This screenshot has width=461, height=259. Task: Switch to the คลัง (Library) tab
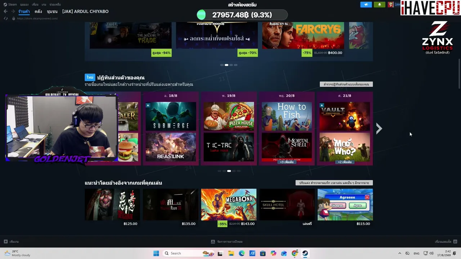[x=38, y=12]
